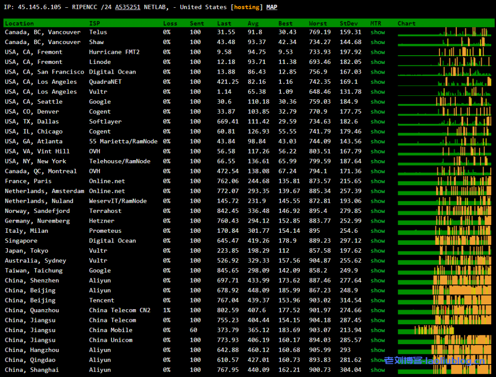Image resolution: width=496 pixels, height=377 pixels.
Task: Open MTR for Los Angeles QuadraNET
Action: click(377, 82)
